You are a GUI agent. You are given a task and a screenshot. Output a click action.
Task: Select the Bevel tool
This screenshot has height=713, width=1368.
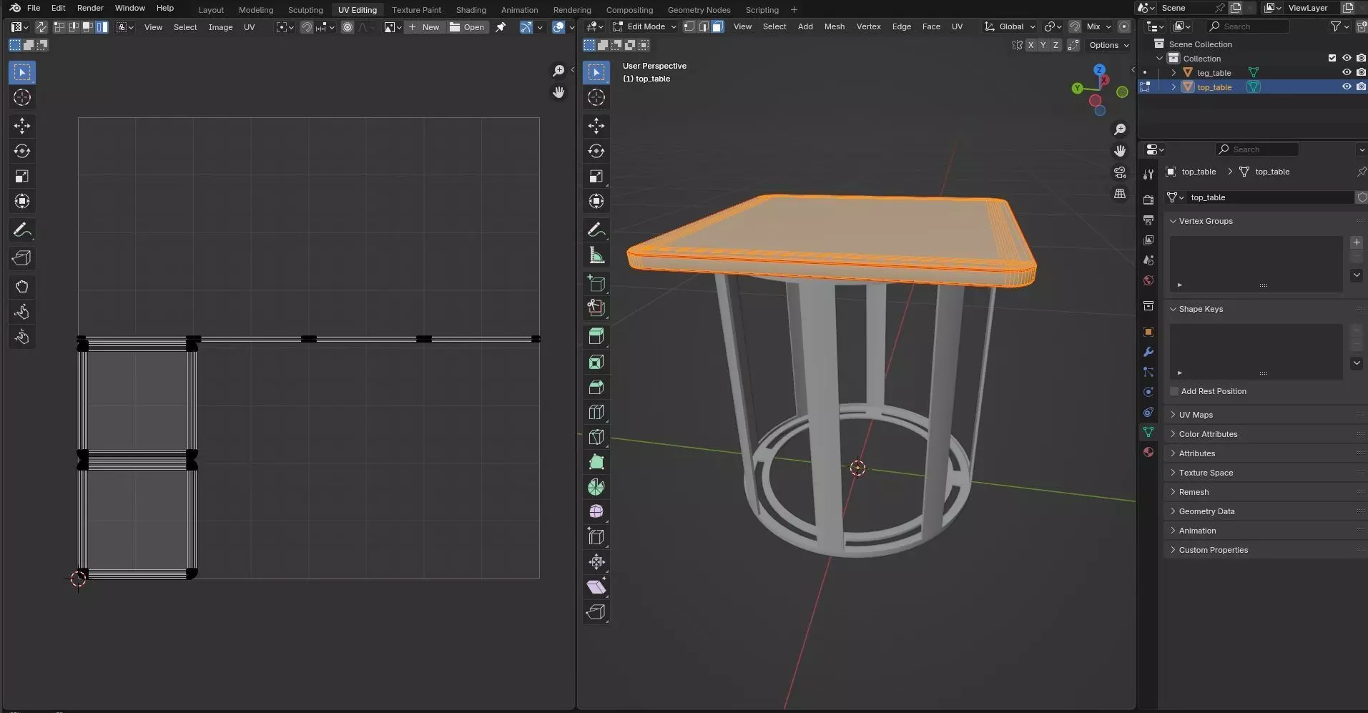596,387
